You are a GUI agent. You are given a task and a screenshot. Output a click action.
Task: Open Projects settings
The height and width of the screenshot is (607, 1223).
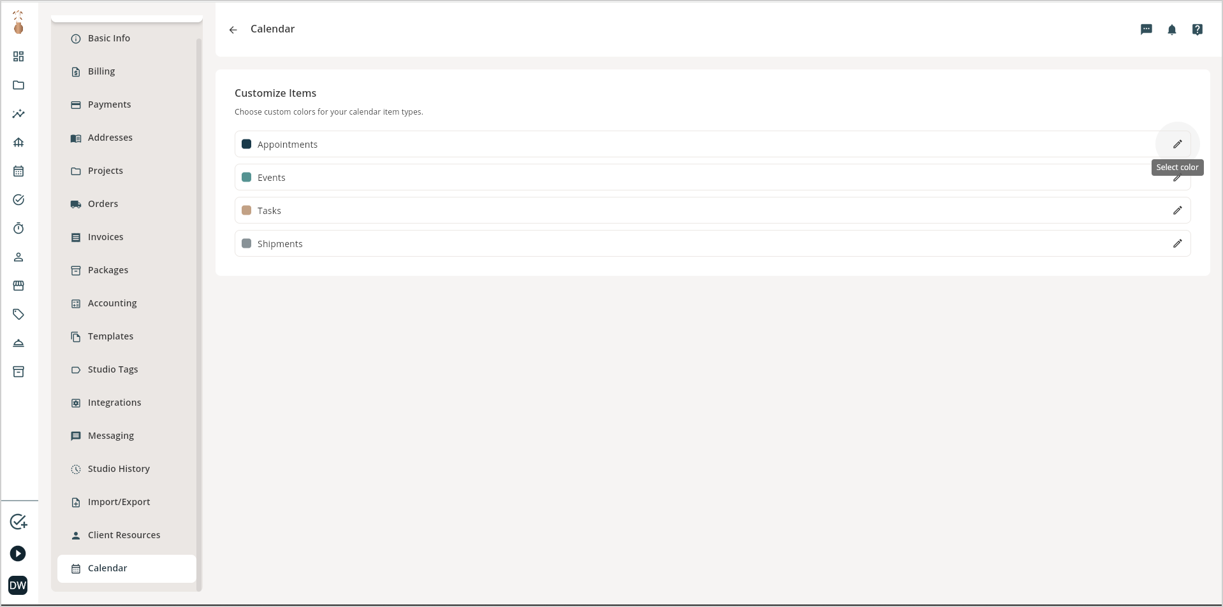coord(127,171)
